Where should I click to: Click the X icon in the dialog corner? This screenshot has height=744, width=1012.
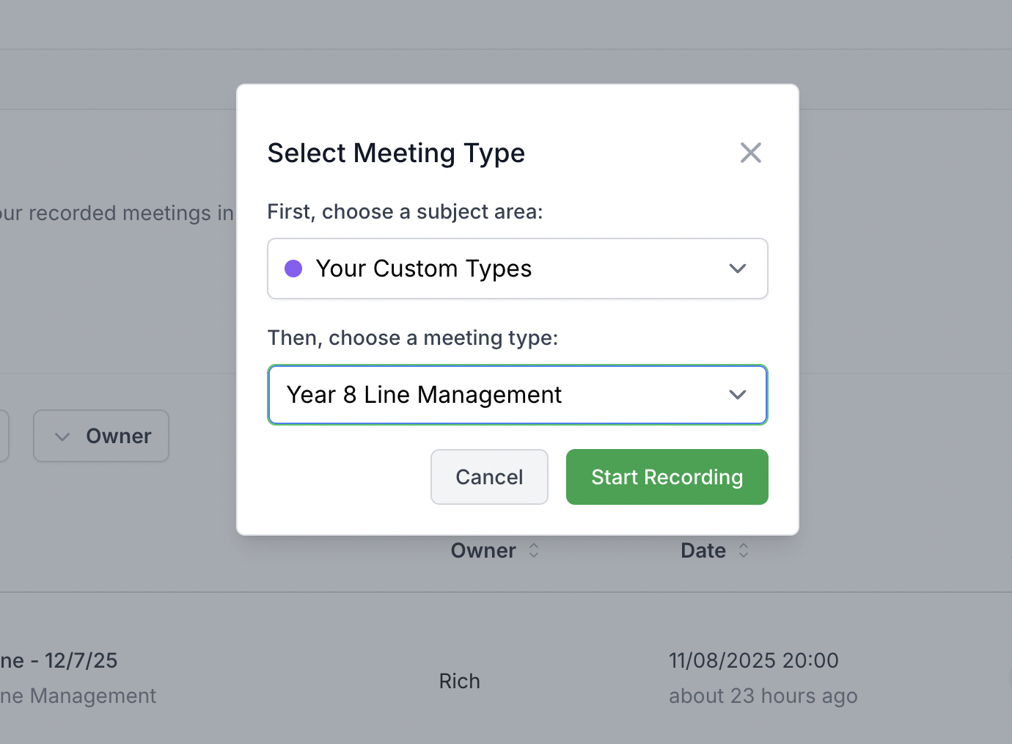(750, 153)
